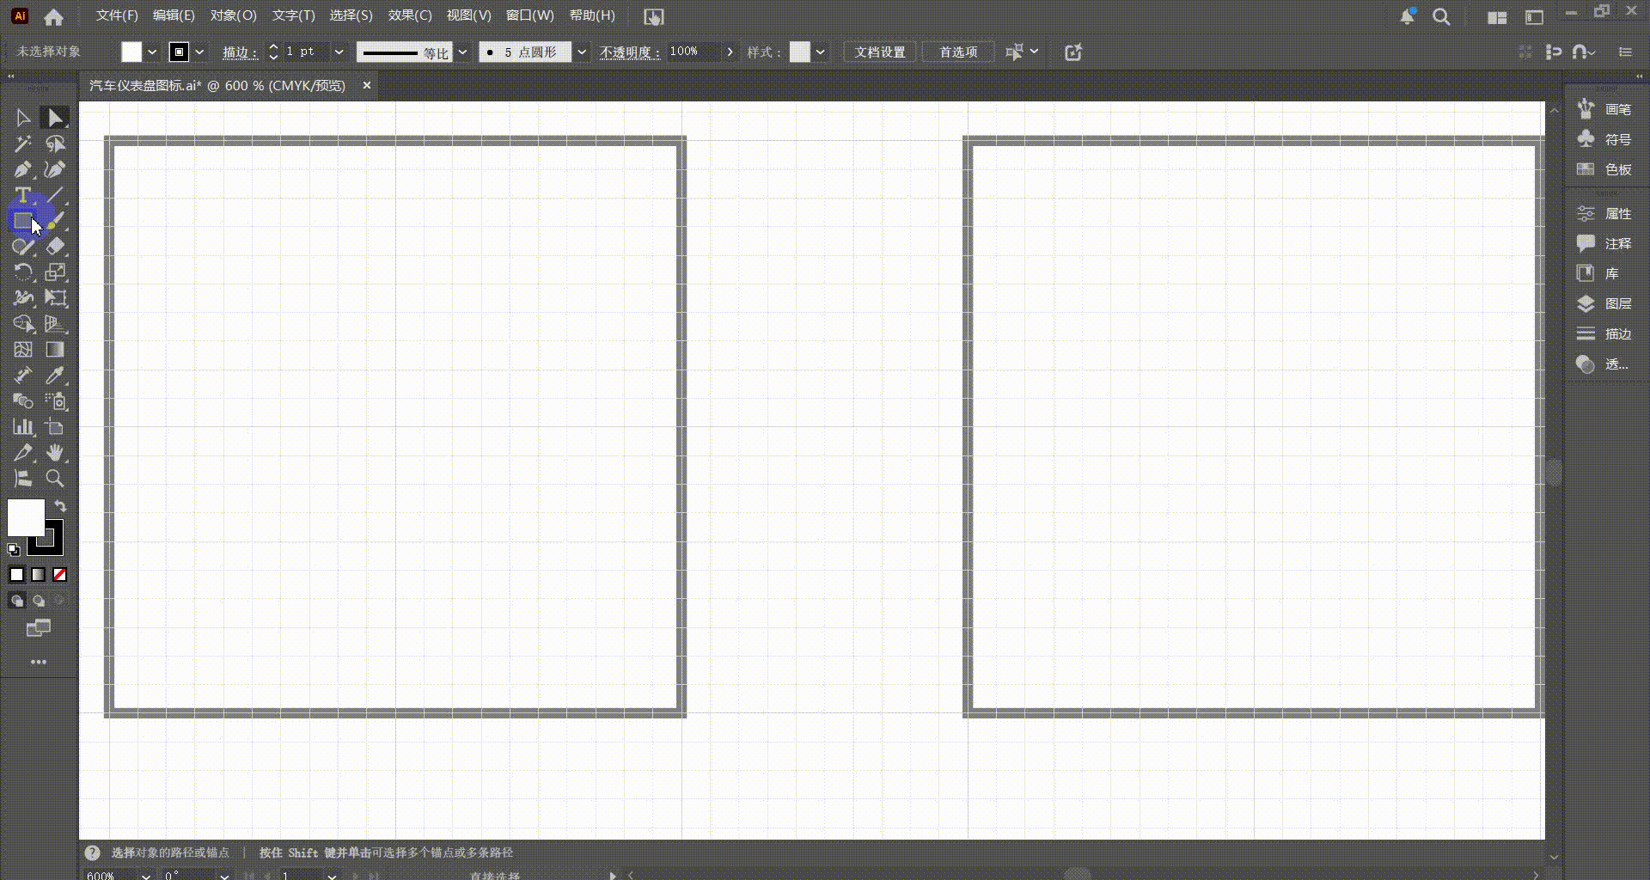This screenshot has height=880, width=1650.
Task: Expand the control bar fill color dropdown
Action: [152, 52]
